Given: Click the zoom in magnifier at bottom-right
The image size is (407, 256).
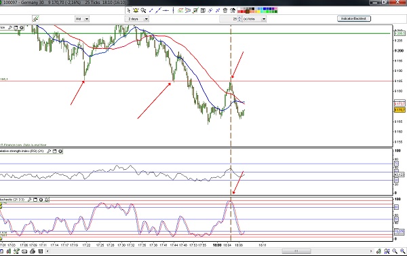Looking at the screenshot, I should pyautogui.click(x=402, y=251).
